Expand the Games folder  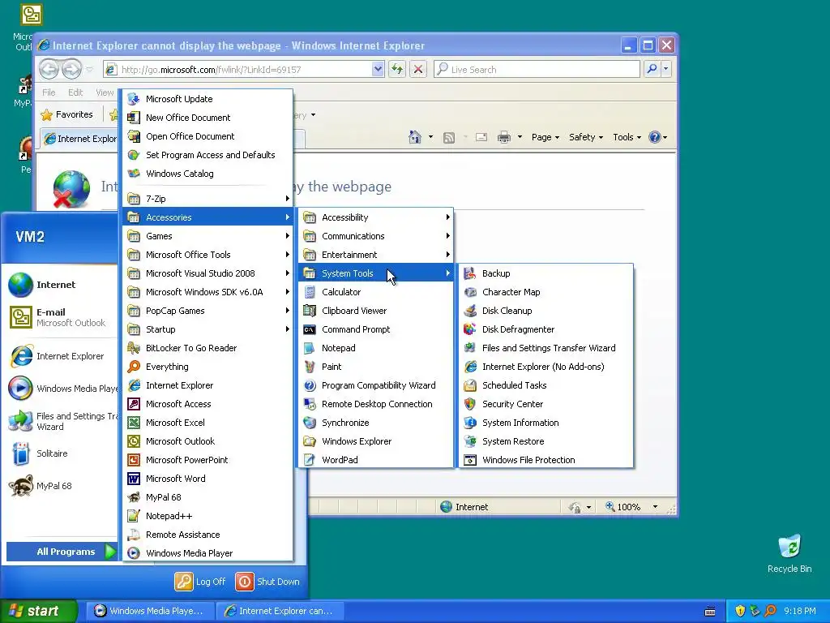[207, 236]
